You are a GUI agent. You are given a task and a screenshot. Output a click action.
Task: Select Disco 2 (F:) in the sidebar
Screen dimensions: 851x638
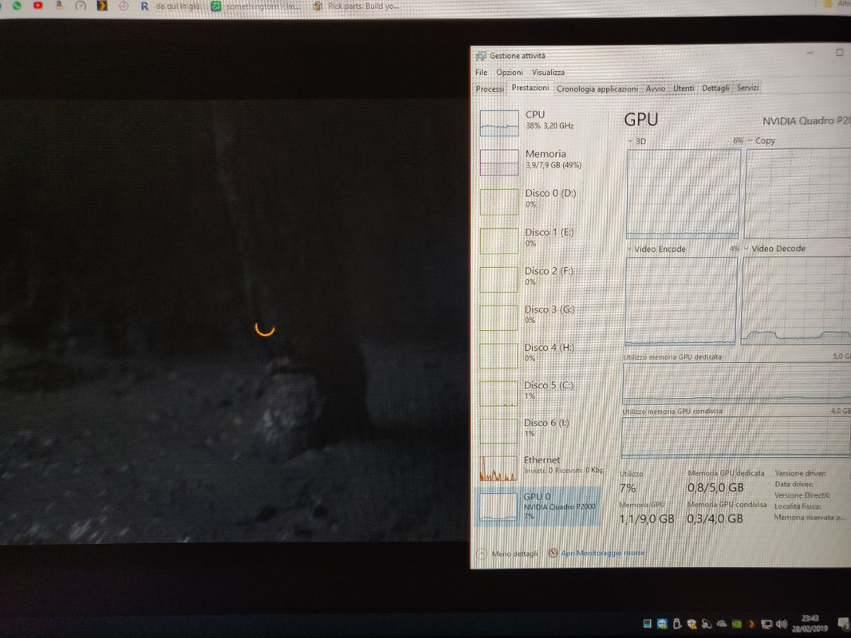pyautogui.click(x=540, y=278)
